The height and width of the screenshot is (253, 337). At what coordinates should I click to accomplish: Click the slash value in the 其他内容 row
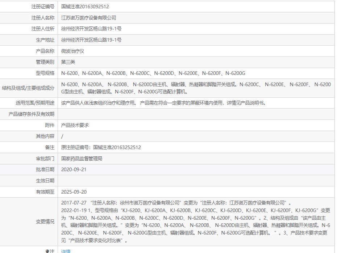(62, 136)
